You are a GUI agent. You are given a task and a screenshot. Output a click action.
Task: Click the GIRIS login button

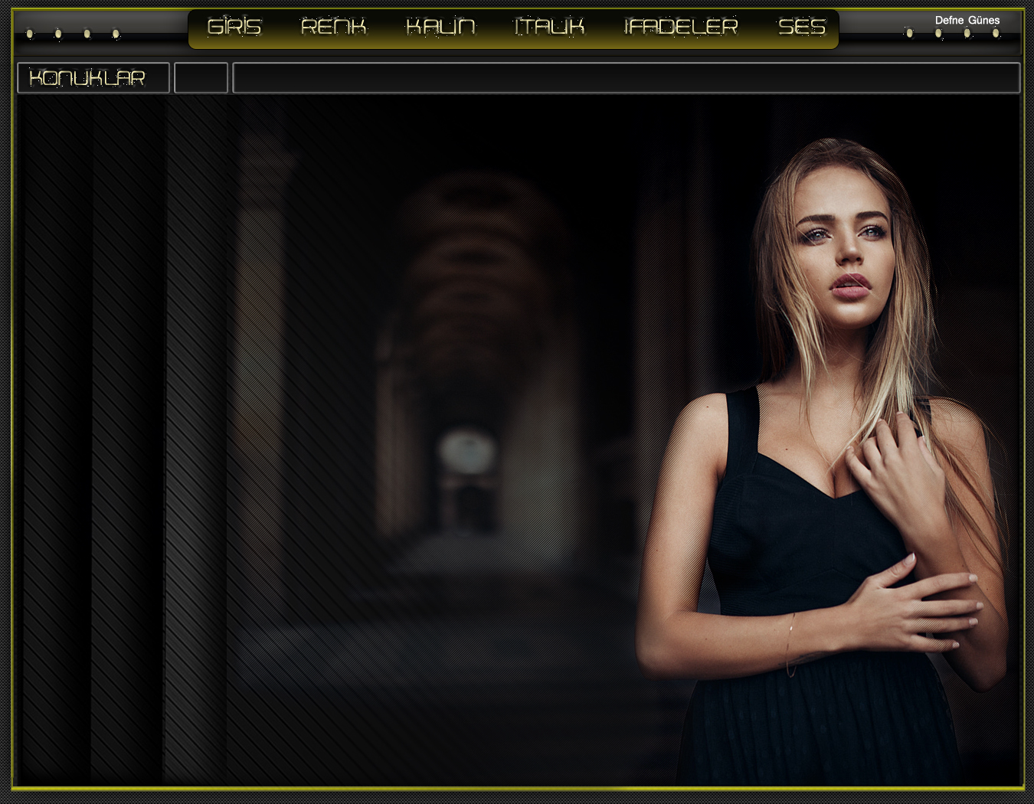point(234,28)
